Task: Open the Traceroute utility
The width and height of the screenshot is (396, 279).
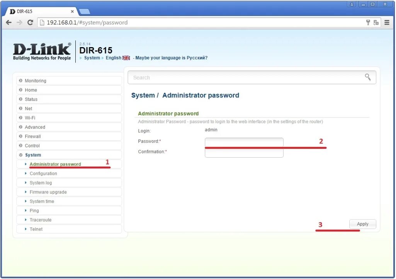Action: point(69,220)
